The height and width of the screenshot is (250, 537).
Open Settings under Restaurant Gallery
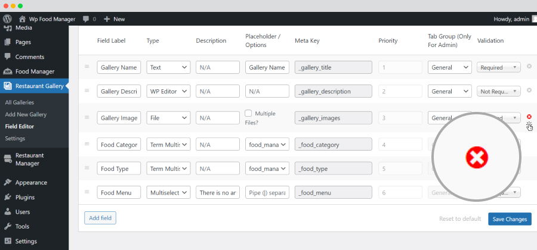15,138
